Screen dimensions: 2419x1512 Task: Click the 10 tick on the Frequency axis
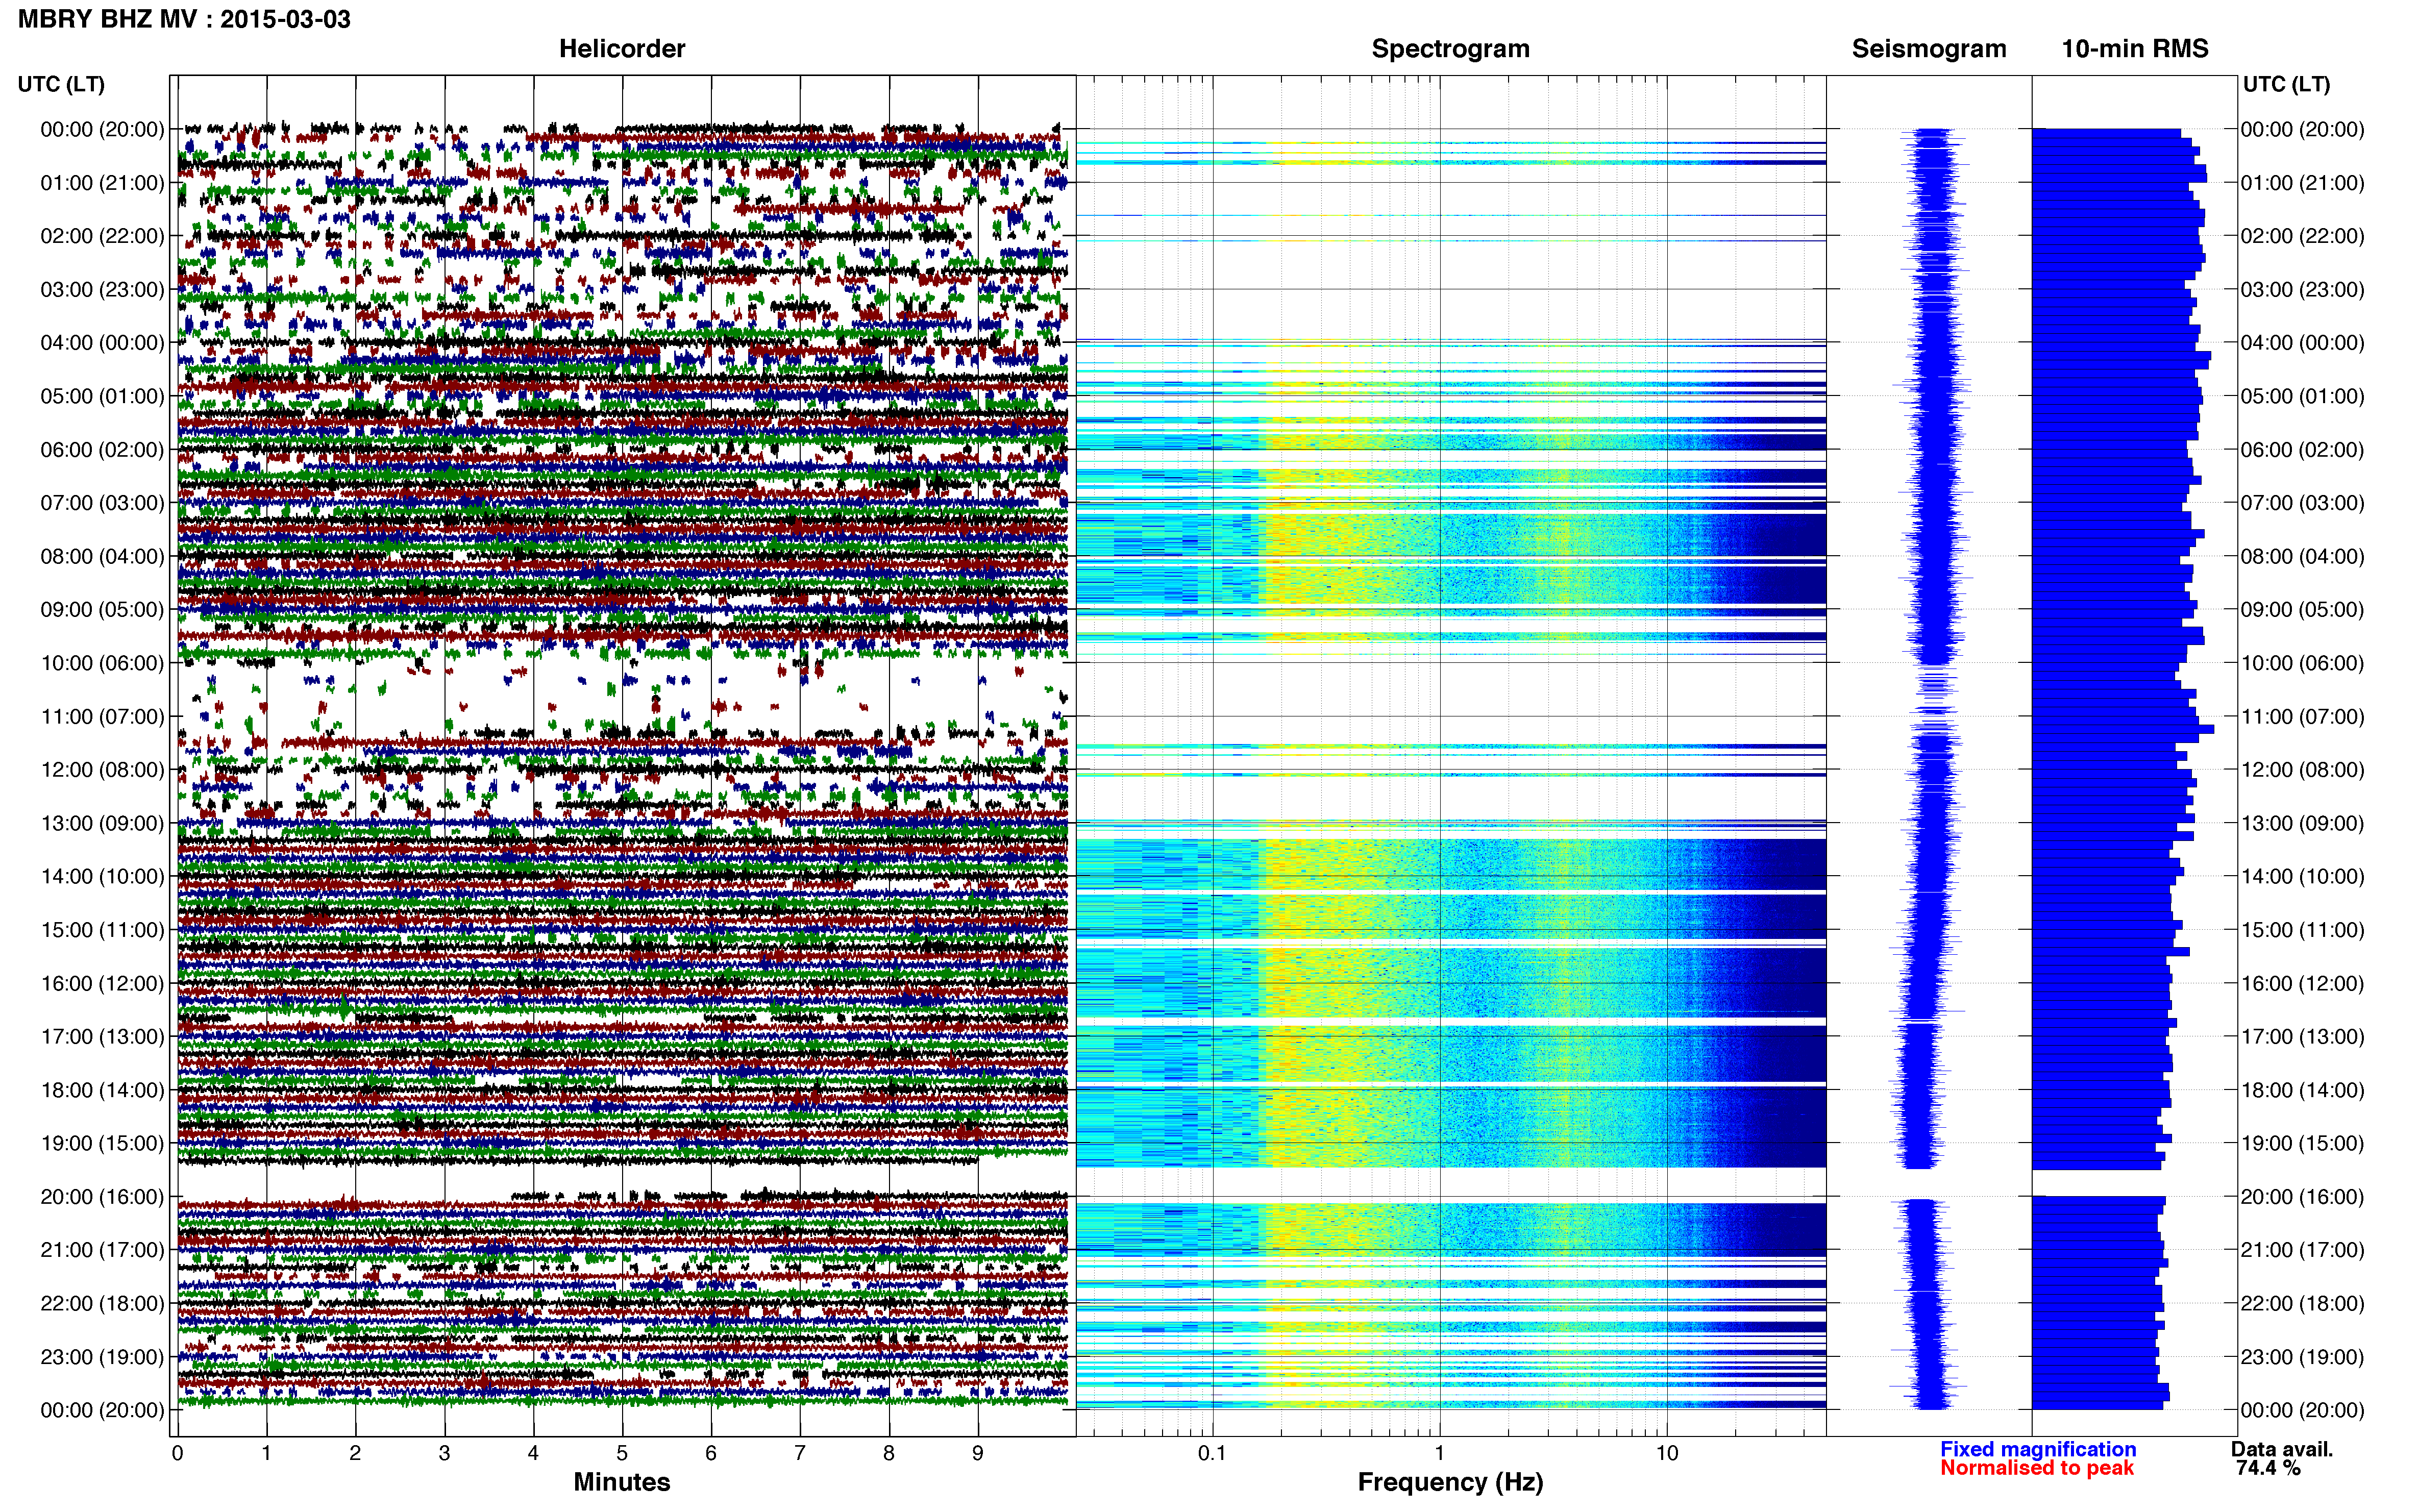1667,1454
